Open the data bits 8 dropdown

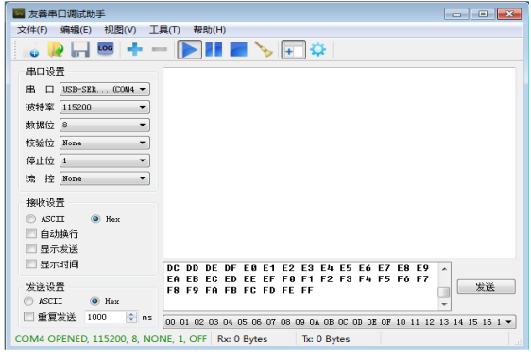click(105, 125)
